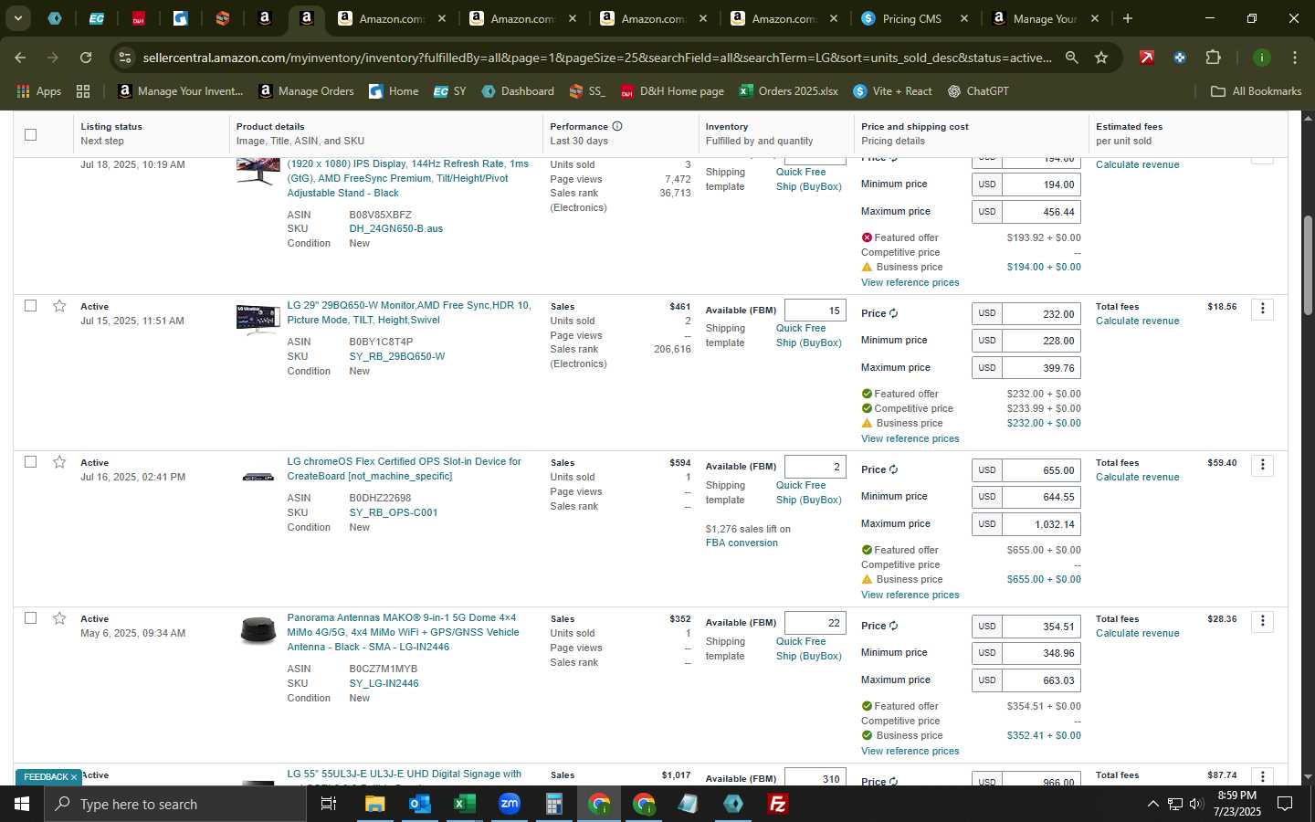Image resolution: width=1315 pixels, height=822 pixels.
Task: Click the Windows Start button
Action: click(22, 804)
